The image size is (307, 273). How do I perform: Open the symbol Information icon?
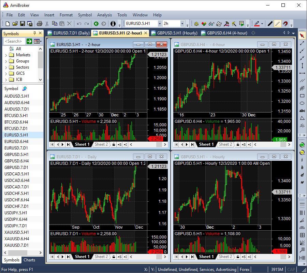(x=113, y=24)
